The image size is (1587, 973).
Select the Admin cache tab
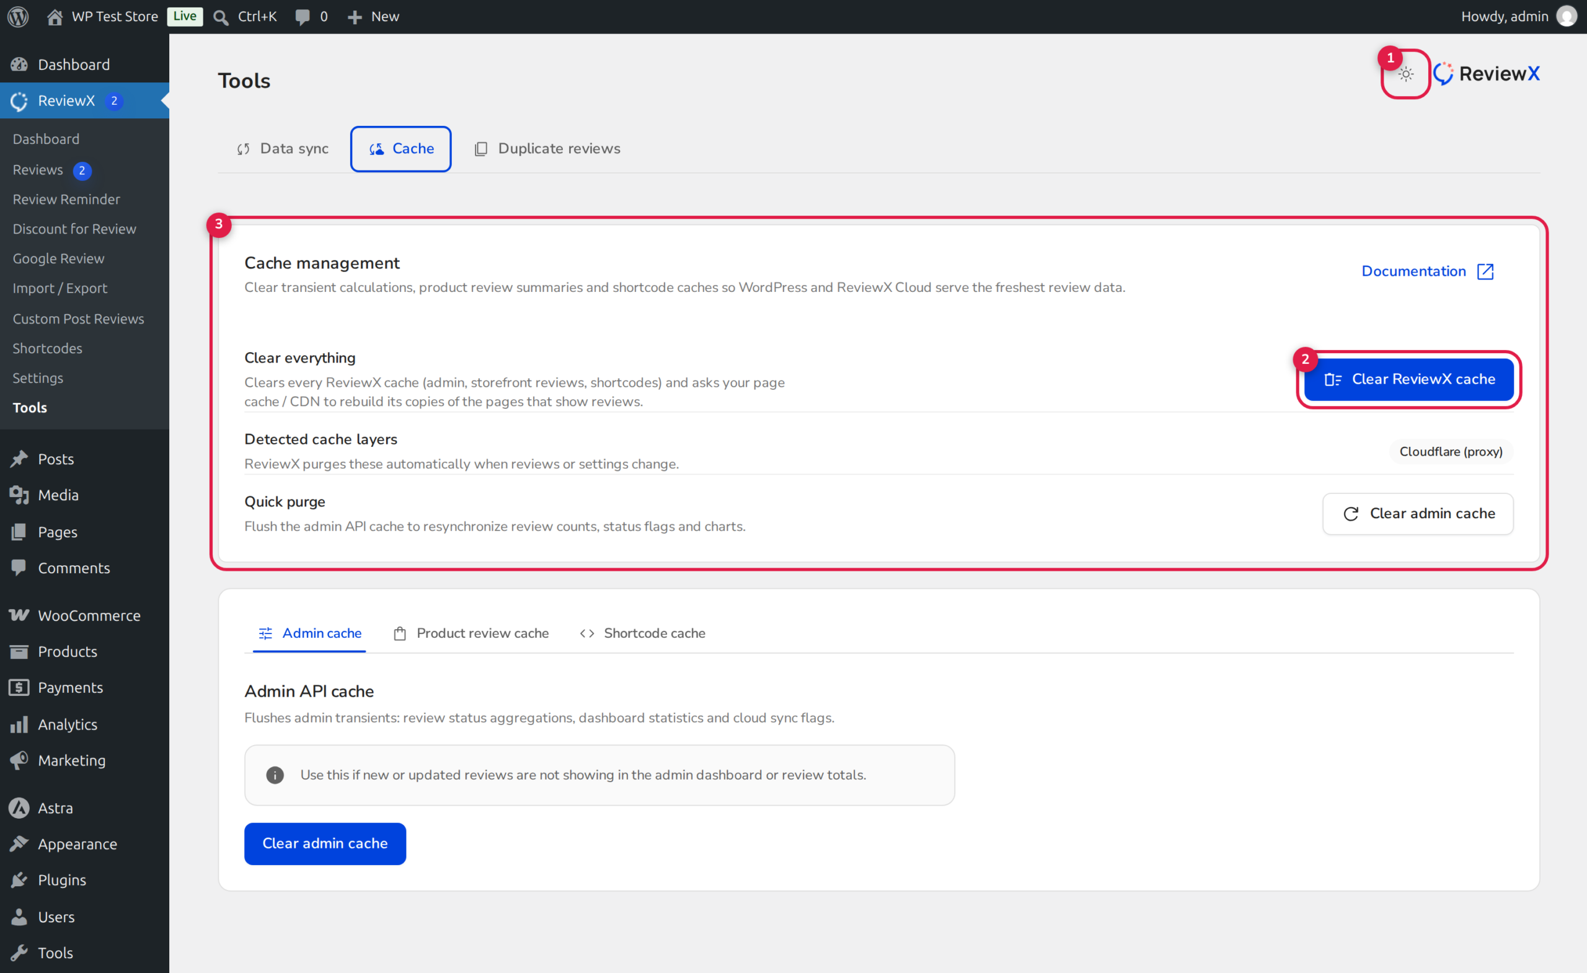(309, 633)
